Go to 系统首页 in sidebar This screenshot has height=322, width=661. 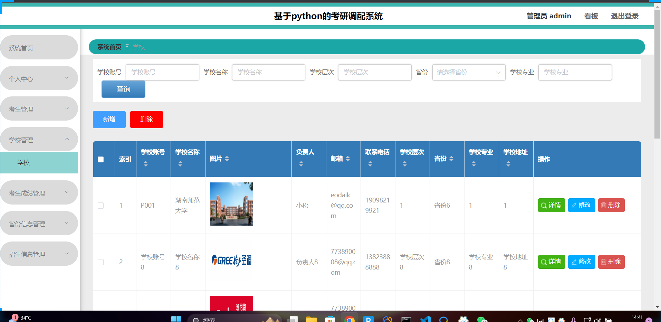[x=39, y=48]
